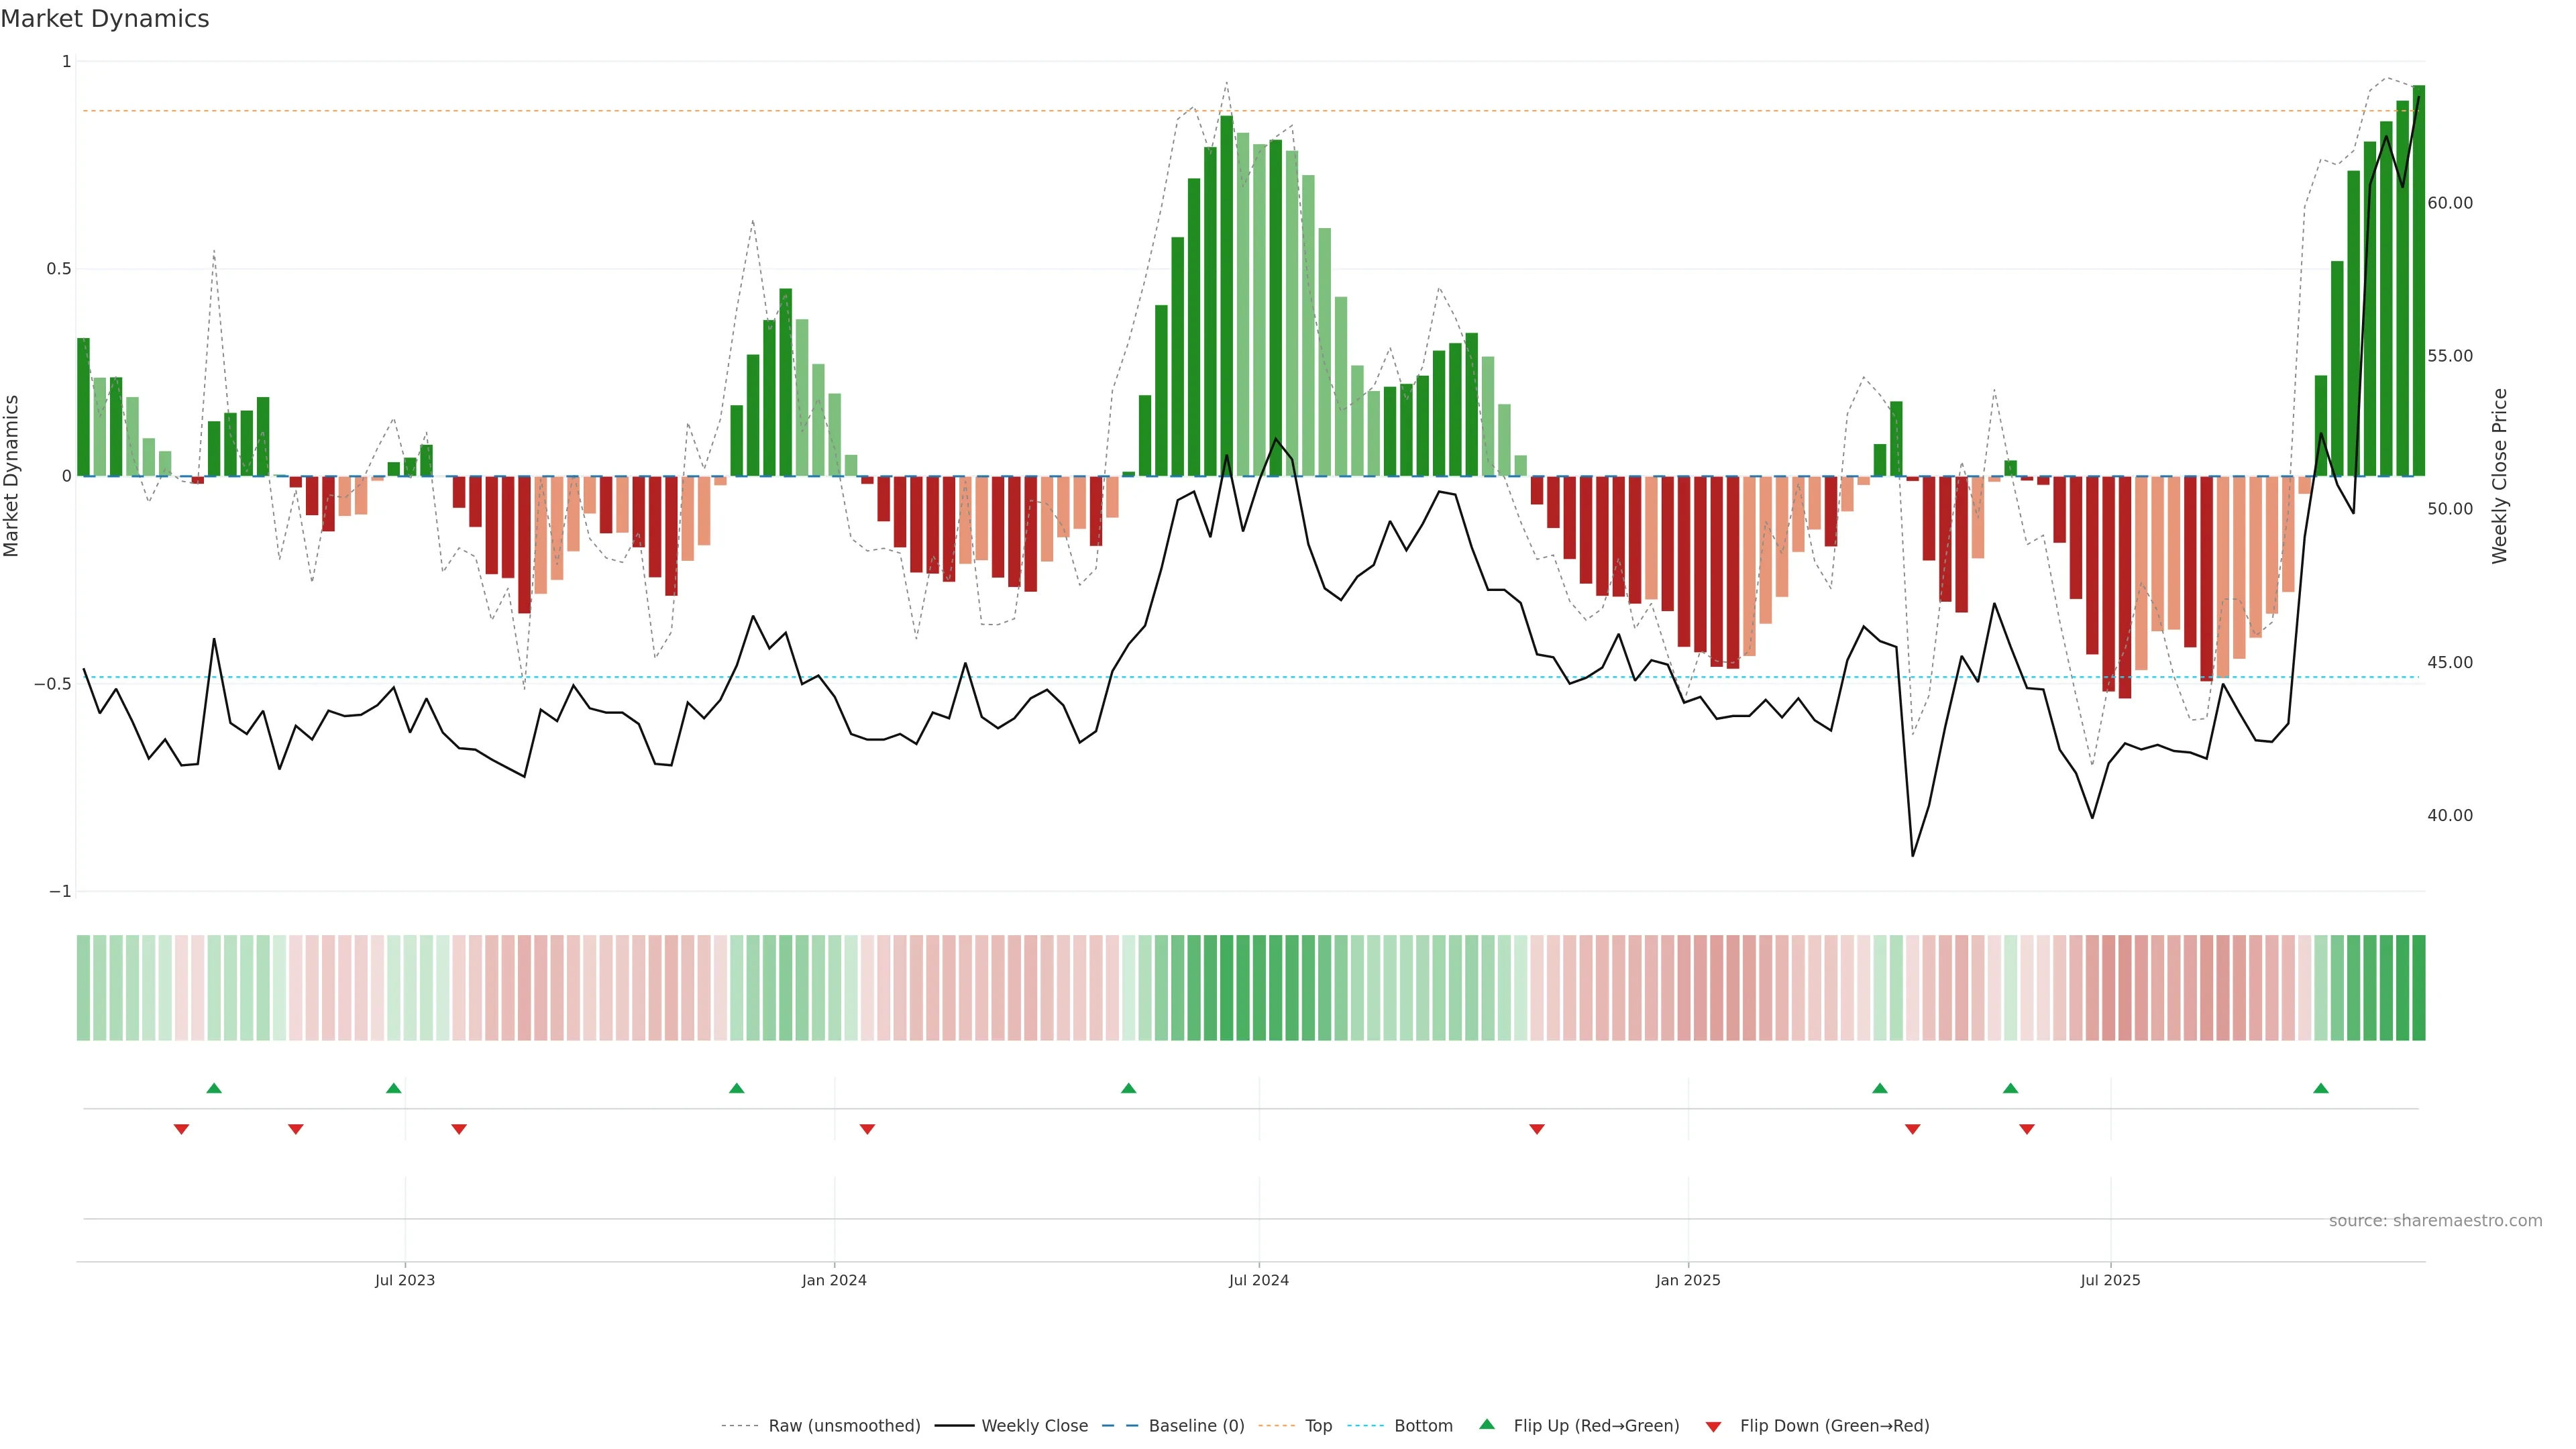Click the first green flip-up triangle marker
The height and width of the screenshot is (1449, 2576).
point(214,1088)
